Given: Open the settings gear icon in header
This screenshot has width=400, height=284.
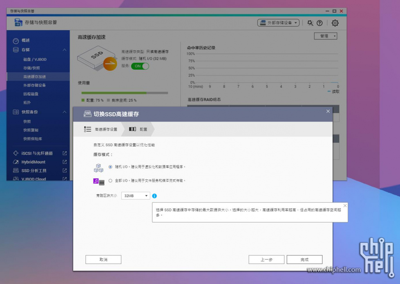Looking at the screenshot, I should click(x=335, y=23).
